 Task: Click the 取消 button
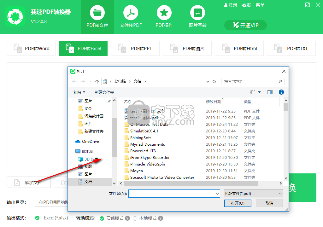(269, 203)
